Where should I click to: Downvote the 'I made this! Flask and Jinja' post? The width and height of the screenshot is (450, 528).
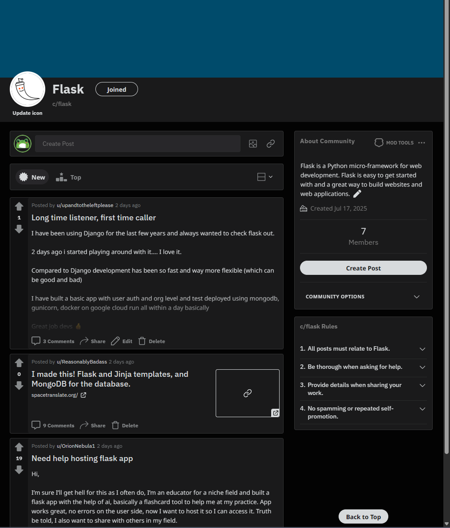pos(19,386)
